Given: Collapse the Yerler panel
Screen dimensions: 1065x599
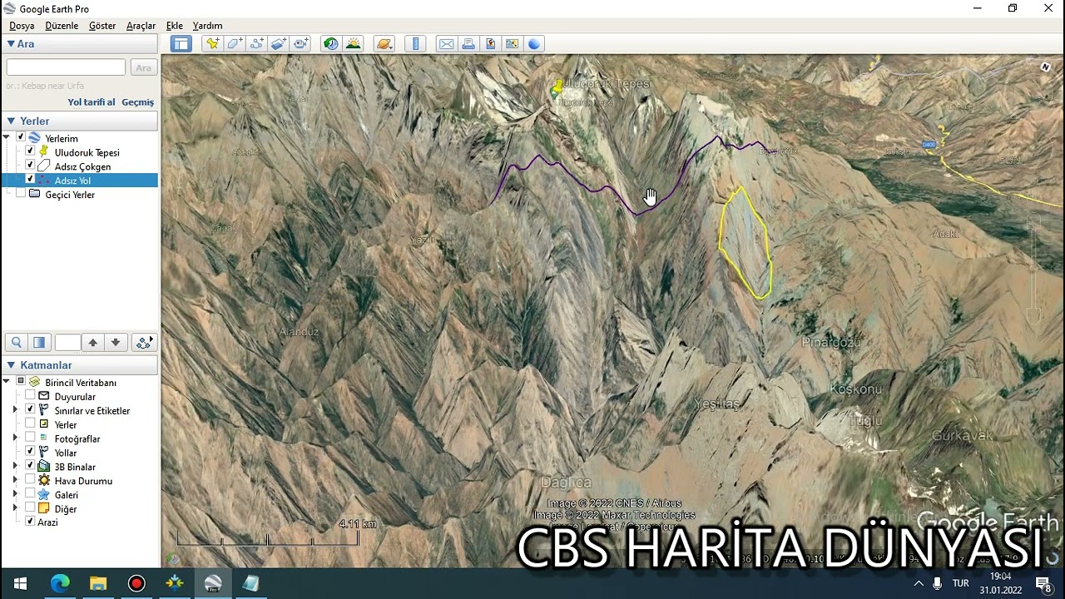Looking at the screenshot, I should click(11, 121).
